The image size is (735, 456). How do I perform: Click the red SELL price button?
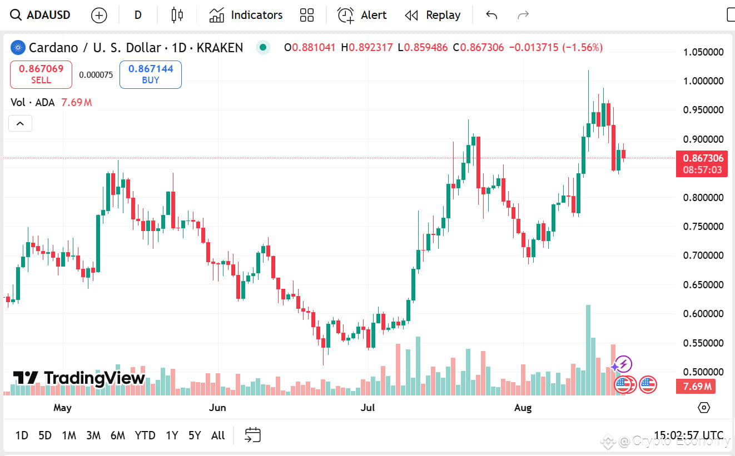(41, 74)
